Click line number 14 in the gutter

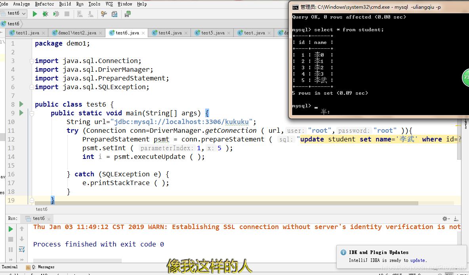coord(11,157)
